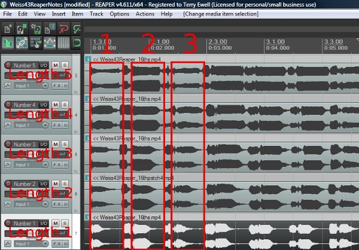Solo track Number 4
Image resolution: width=359 pixels, height=250 pixels.
pos(65,105)
